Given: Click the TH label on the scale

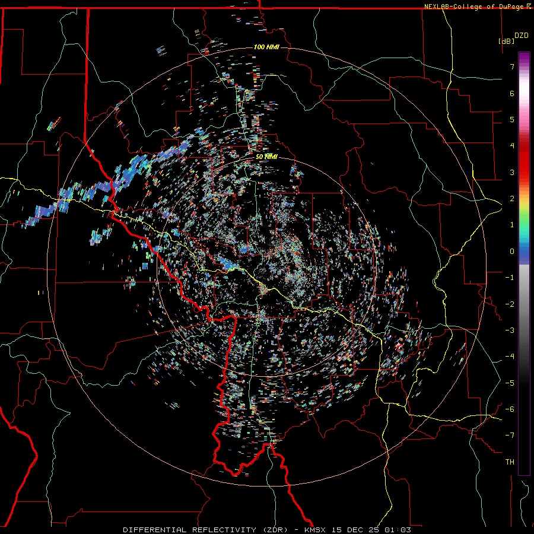Looking at the screenshot, I should point(510,462).
